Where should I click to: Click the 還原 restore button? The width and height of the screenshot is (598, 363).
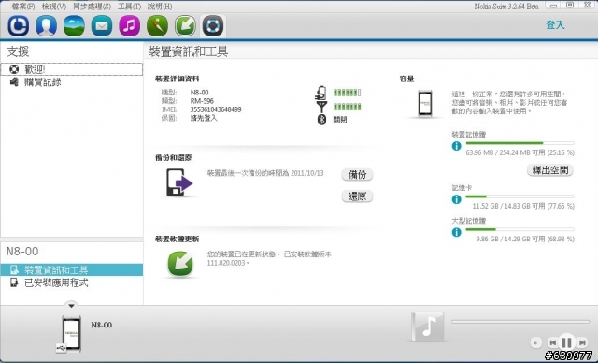(357, 196)
